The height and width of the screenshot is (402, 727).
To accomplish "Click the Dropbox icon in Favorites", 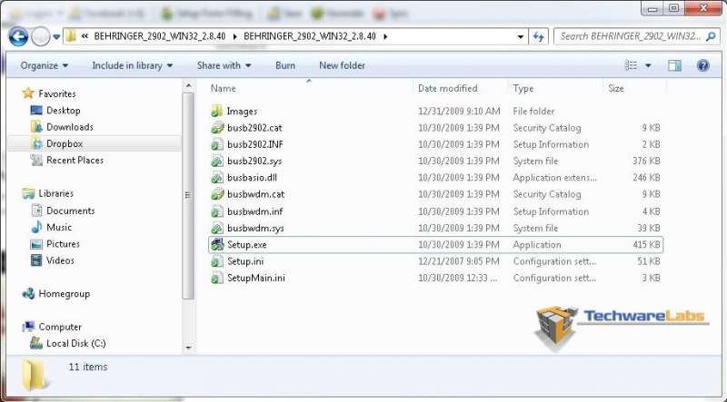I will pos(36,143).
